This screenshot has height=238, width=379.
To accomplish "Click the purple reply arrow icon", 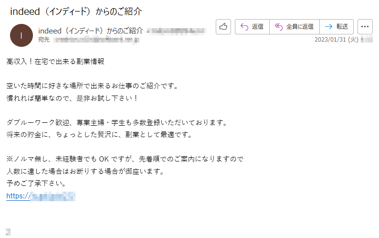I will (x=244, y=27).
